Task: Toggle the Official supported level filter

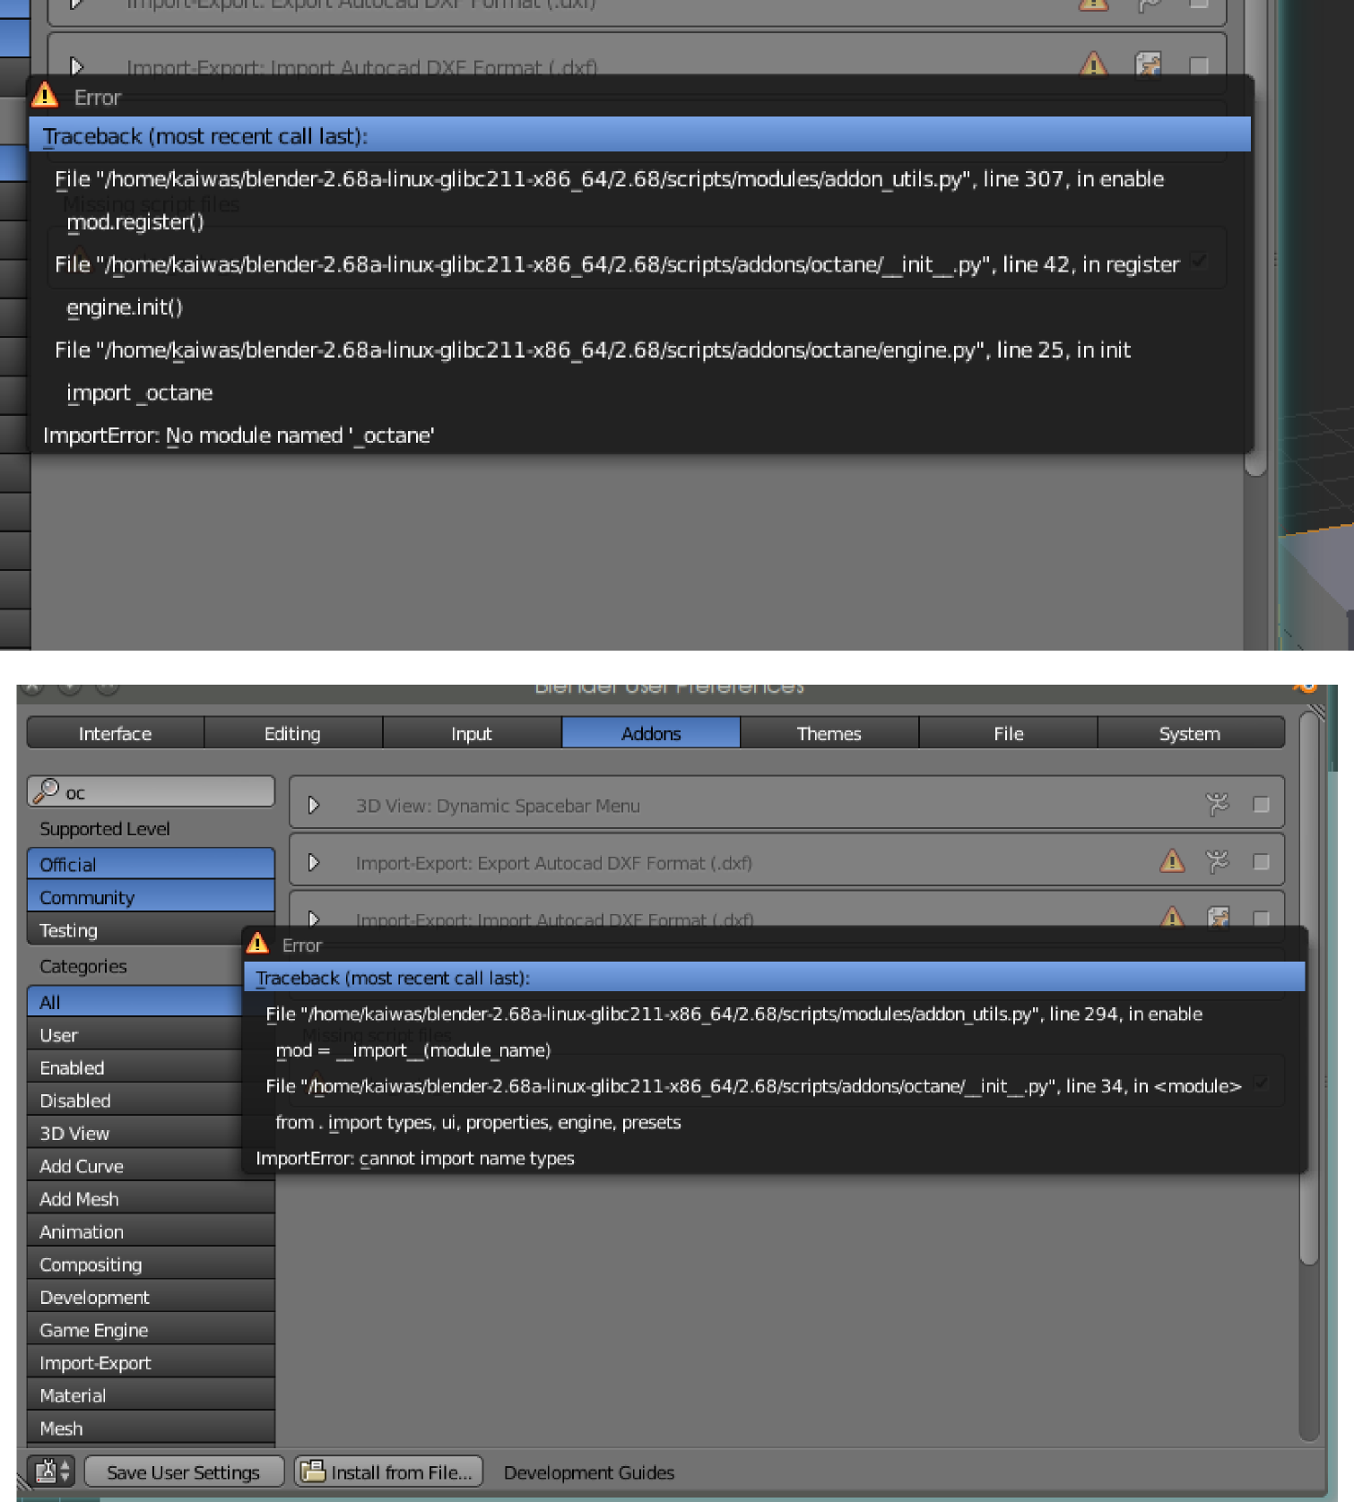Action: click(151, 864)
